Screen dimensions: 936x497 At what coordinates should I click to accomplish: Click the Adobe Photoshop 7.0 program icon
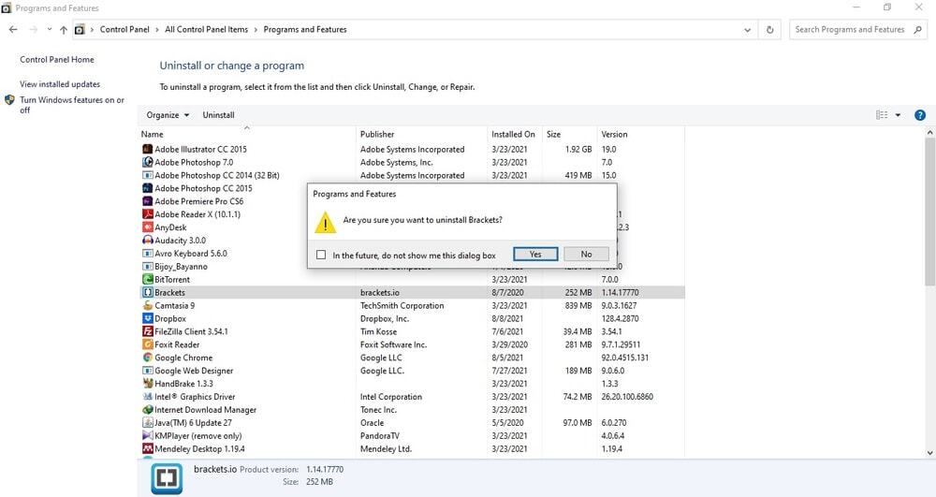(x=148, y=162)
